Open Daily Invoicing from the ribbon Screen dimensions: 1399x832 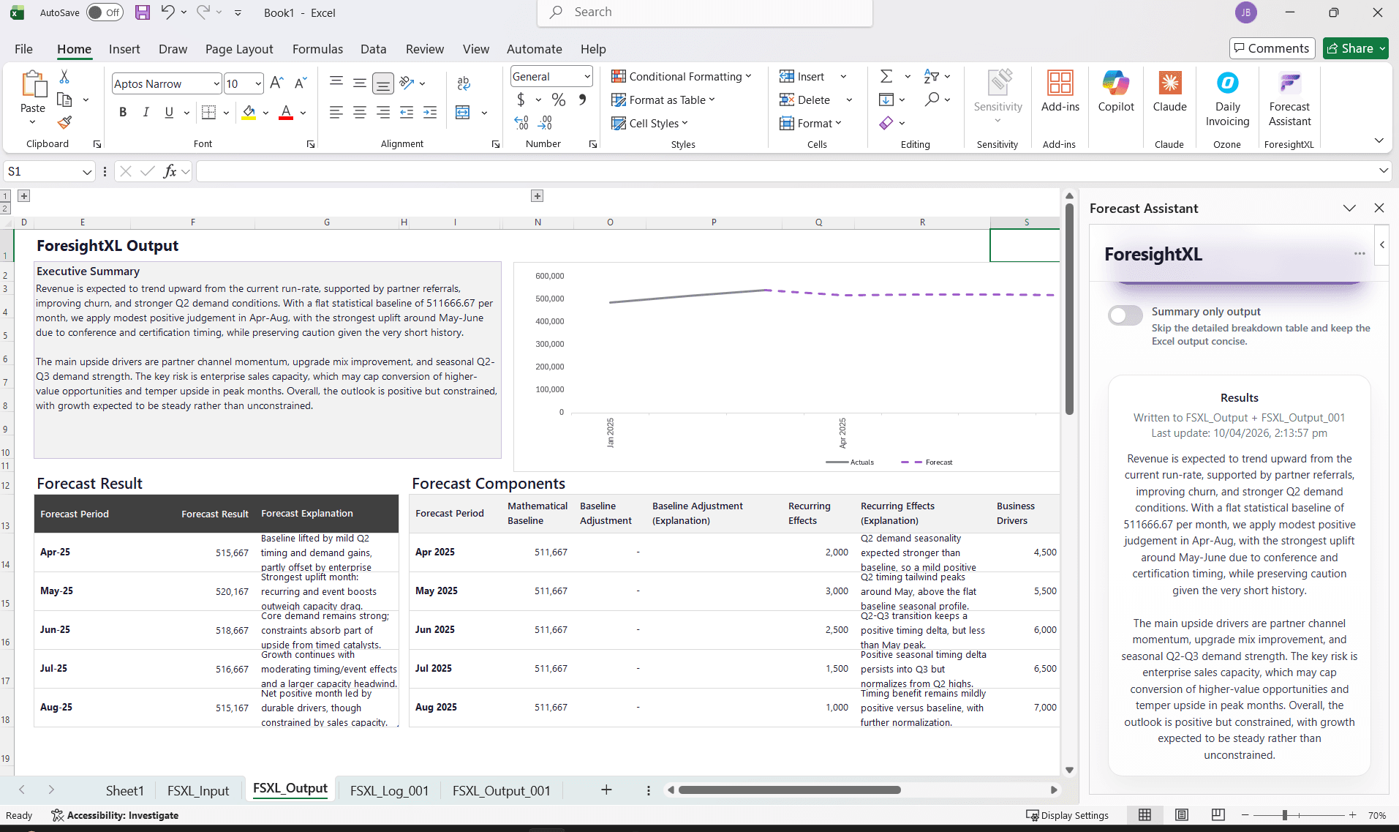tap(1227, 98)
